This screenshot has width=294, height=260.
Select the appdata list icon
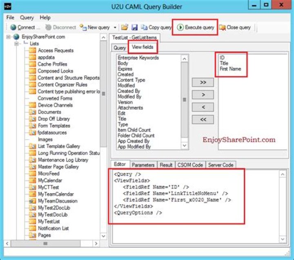[32, 57]
